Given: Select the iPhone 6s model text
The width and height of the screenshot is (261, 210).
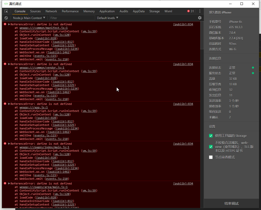Looking at the screenshot, I should (x=236, y=22).
